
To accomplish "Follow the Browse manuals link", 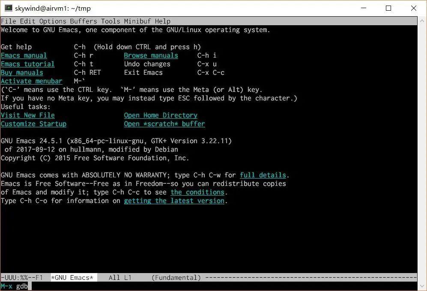I will coord(151,56).
